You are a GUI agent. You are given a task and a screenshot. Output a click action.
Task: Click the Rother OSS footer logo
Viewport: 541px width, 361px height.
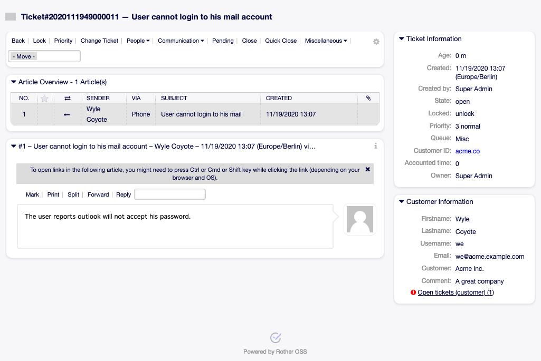coord(275,337)
